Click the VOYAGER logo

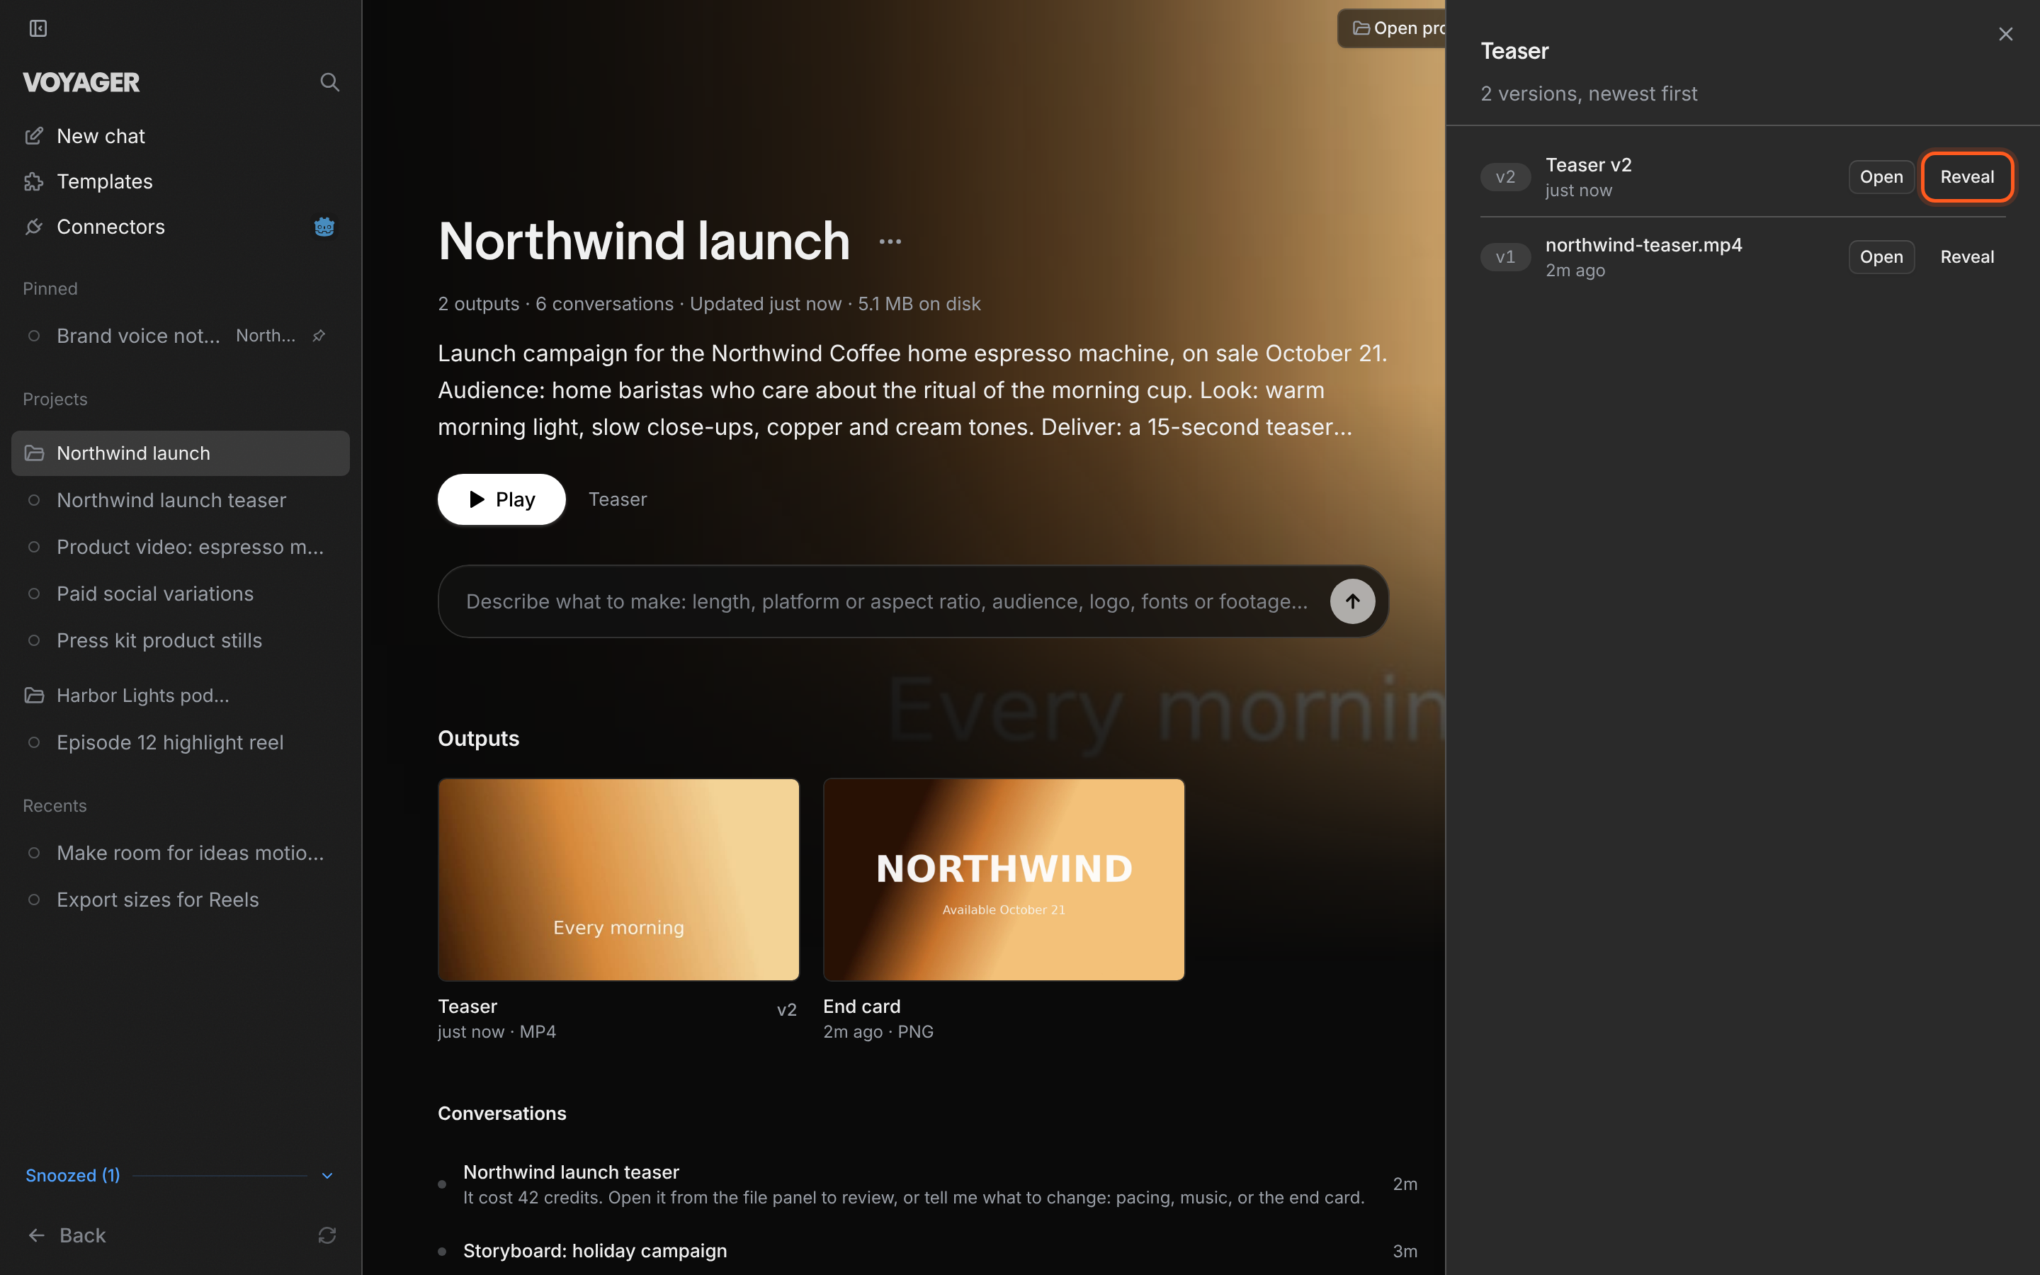(81, 83)
